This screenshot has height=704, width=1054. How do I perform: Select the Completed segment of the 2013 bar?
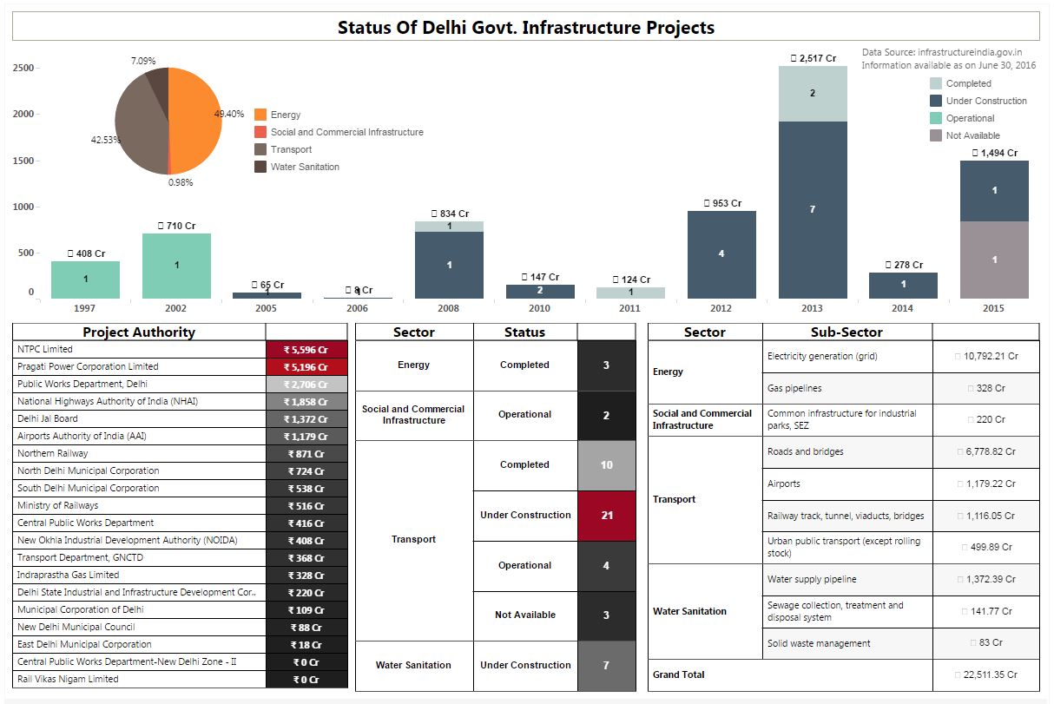813,94
